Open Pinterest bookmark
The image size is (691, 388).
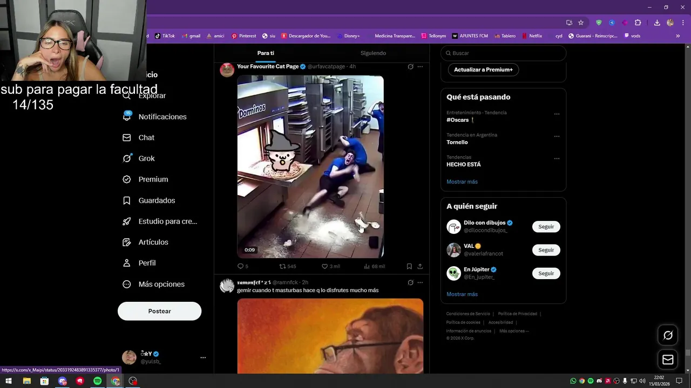click(x=244, y=36)
